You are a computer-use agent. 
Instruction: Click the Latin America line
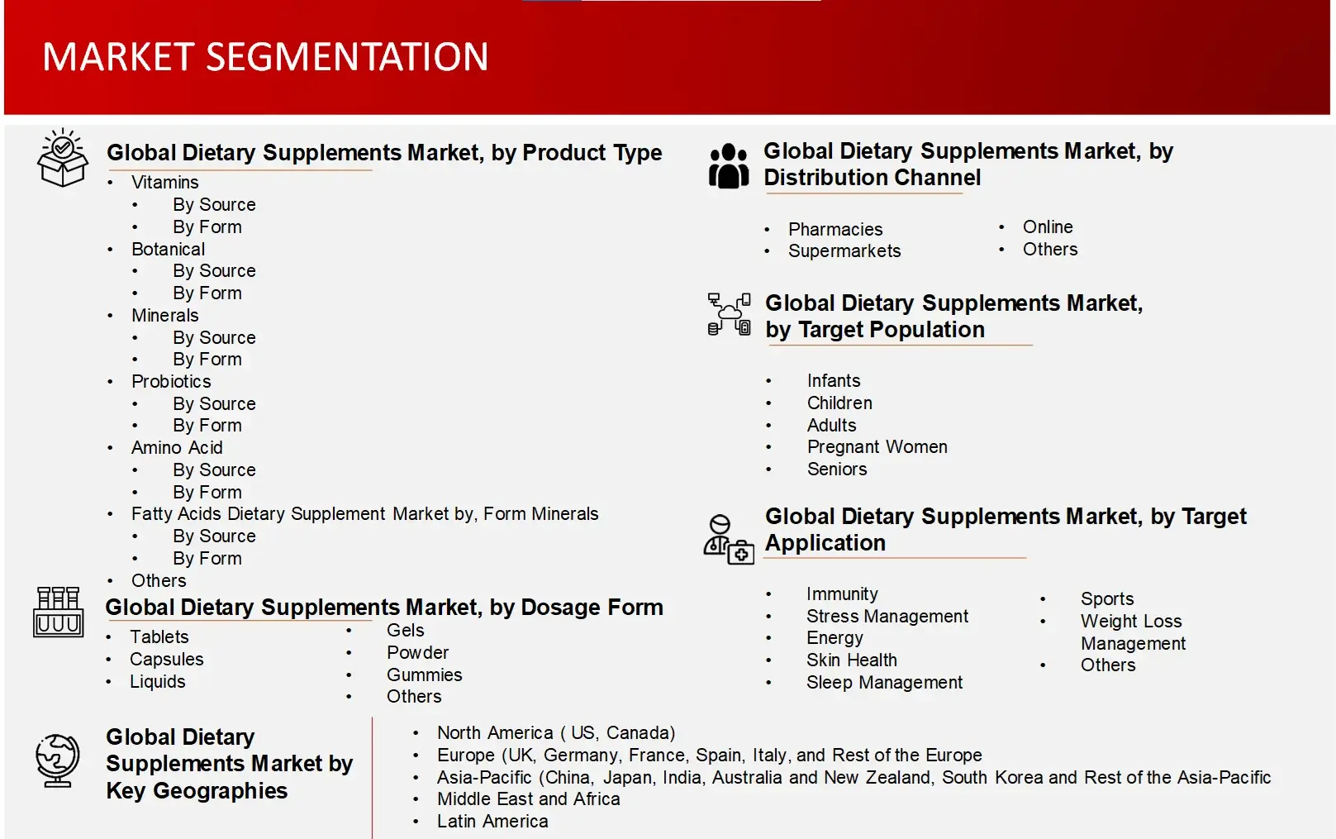tap(493, 822)
